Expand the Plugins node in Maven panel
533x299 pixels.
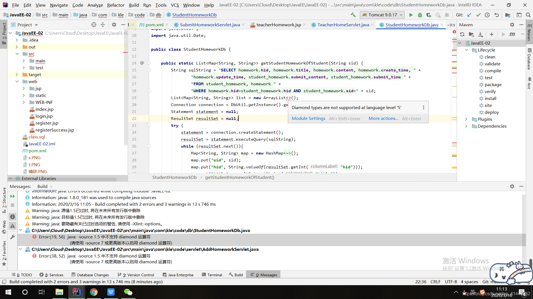pos(466,119)
